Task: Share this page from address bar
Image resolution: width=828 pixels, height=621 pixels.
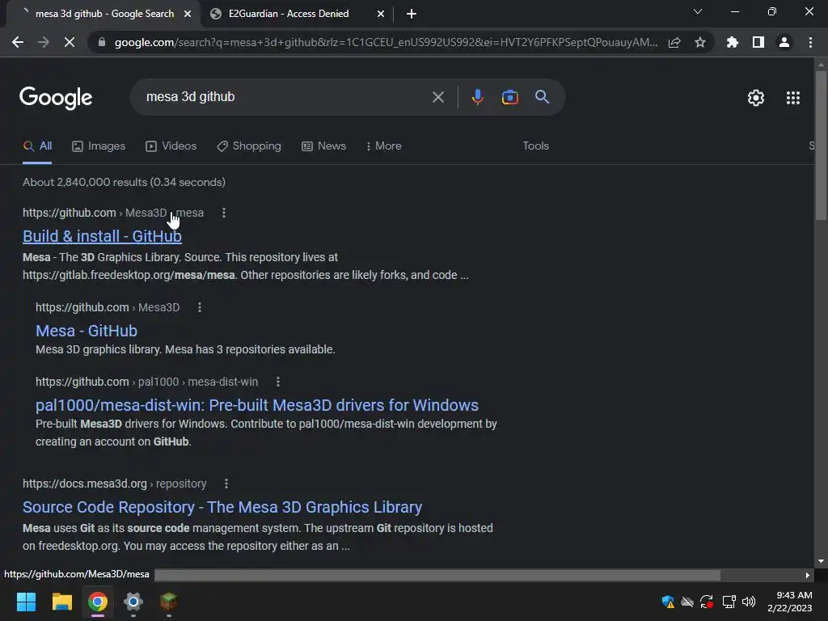Action: (x=674, y=42)
